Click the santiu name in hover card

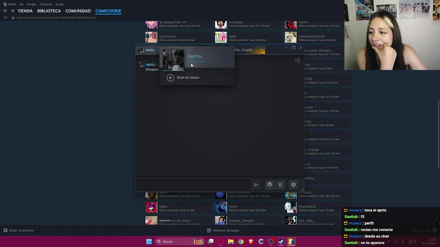[195, 56]
